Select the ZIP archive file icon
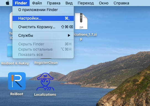150x106 pixels. 81,21
